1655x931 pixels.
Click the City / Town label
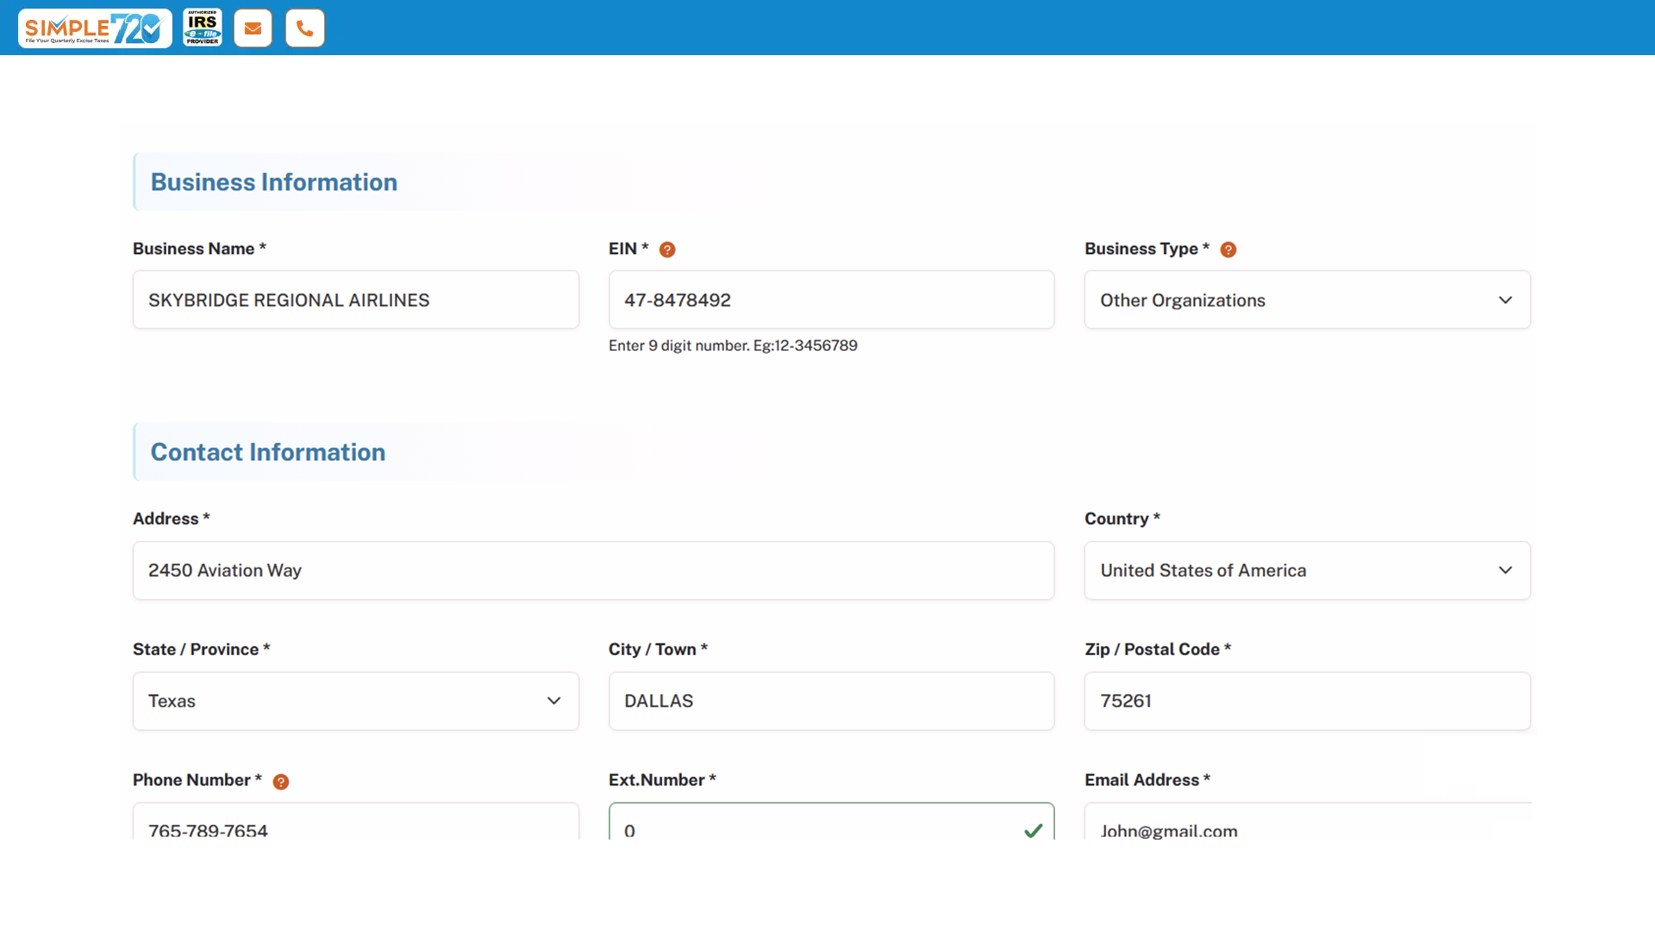pos(658,649)
